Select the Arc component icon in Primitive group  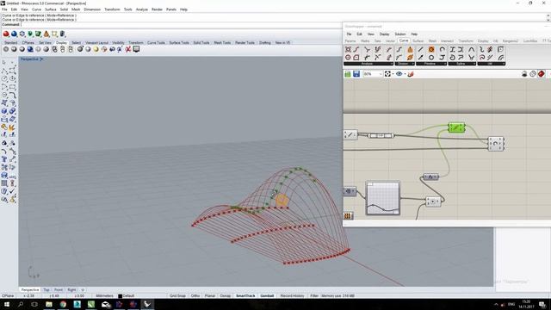pyautogui.click(x=442, y=50)
